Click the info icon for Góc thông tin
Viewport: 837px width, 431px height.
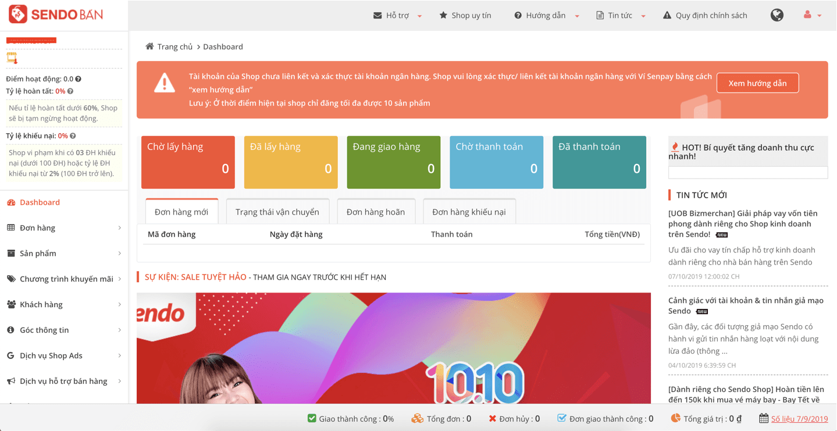click(x=10, y=330)
